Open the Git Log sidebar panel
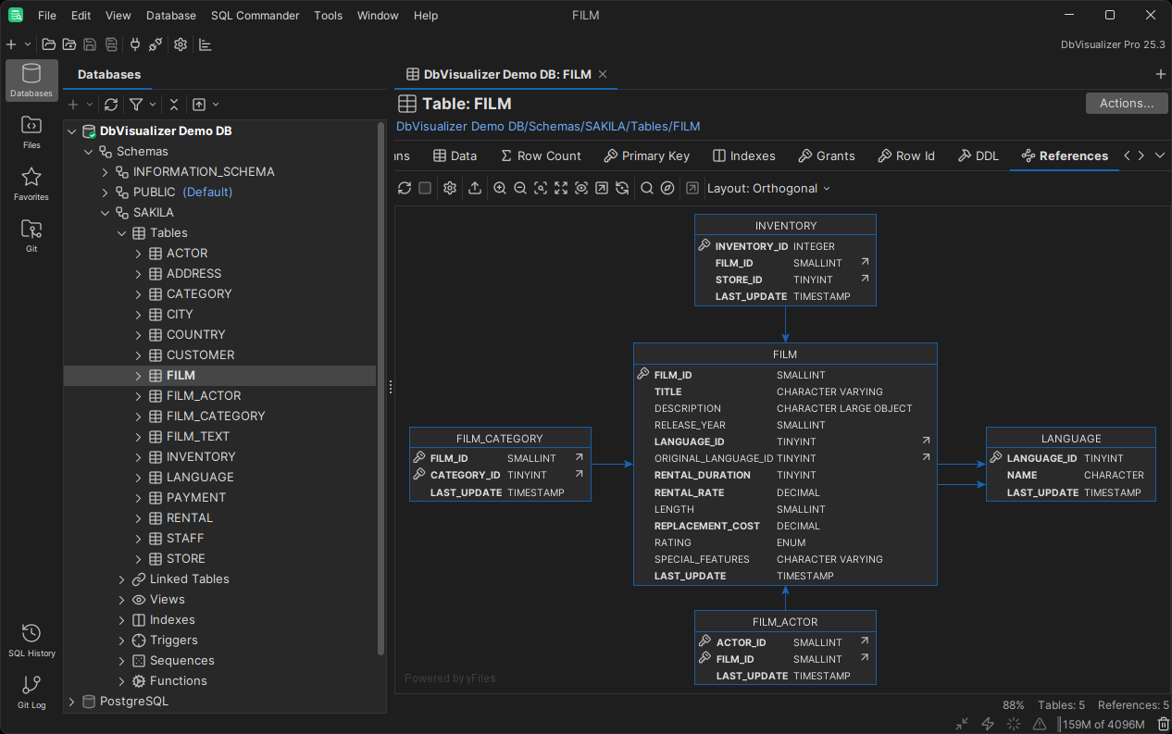Image resolution: width=1172 pixels, height=734 pixels. point(31,691)
